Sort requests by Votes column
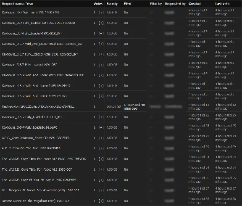242x206 pixels. [x=98, y=3]
